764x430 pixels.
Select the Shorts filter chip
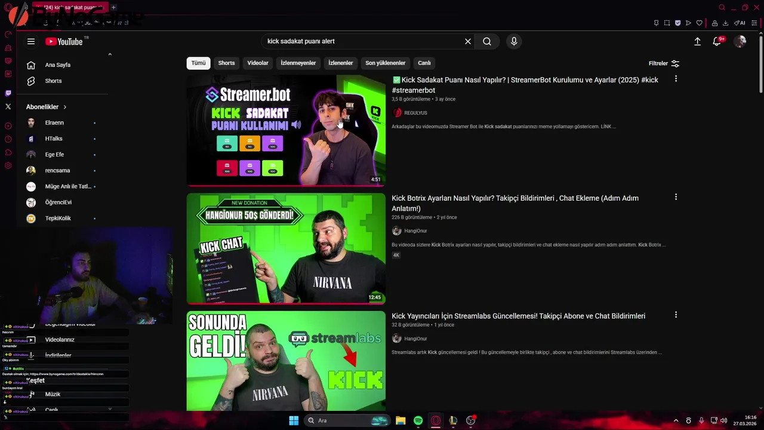[x=226, y=63]
